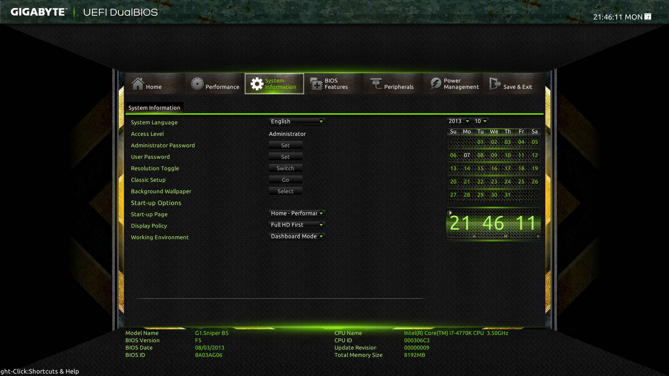
Task: Select the System Information sub-tab
Action: (154, 108)
